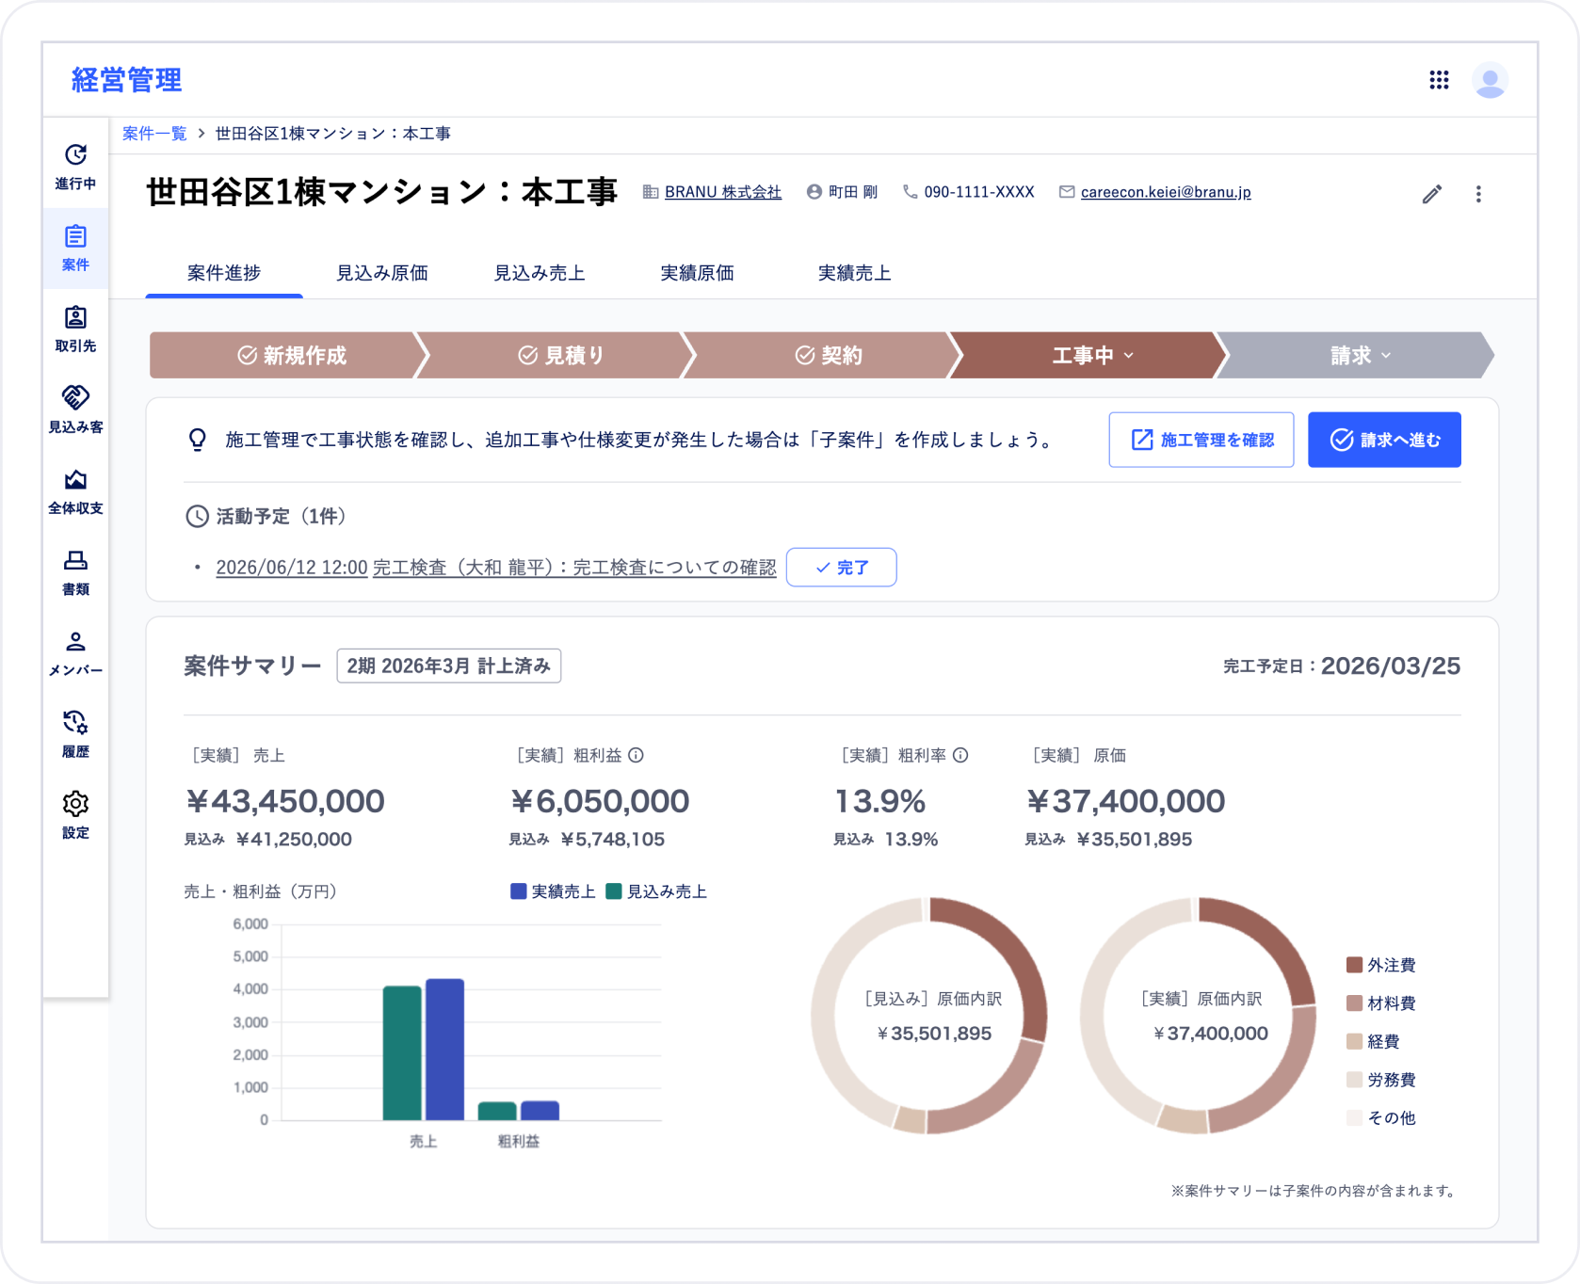Switch to the 見込み売上 tab
Viewport: 1580px width, 1284px height.
click(x=540, y=273)
